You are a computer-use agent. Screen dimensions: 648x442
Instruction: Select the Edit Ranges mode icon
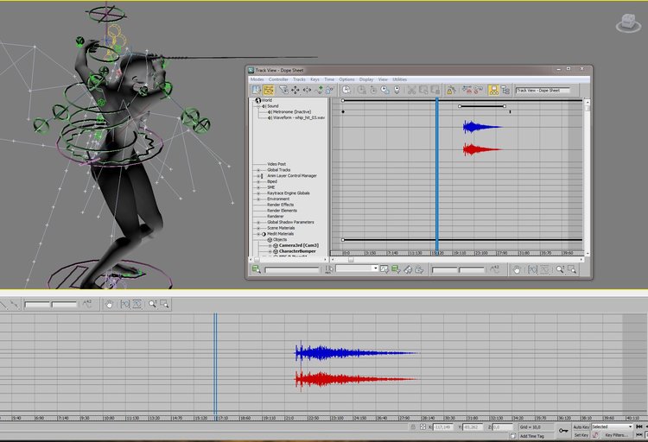point(269,90)
